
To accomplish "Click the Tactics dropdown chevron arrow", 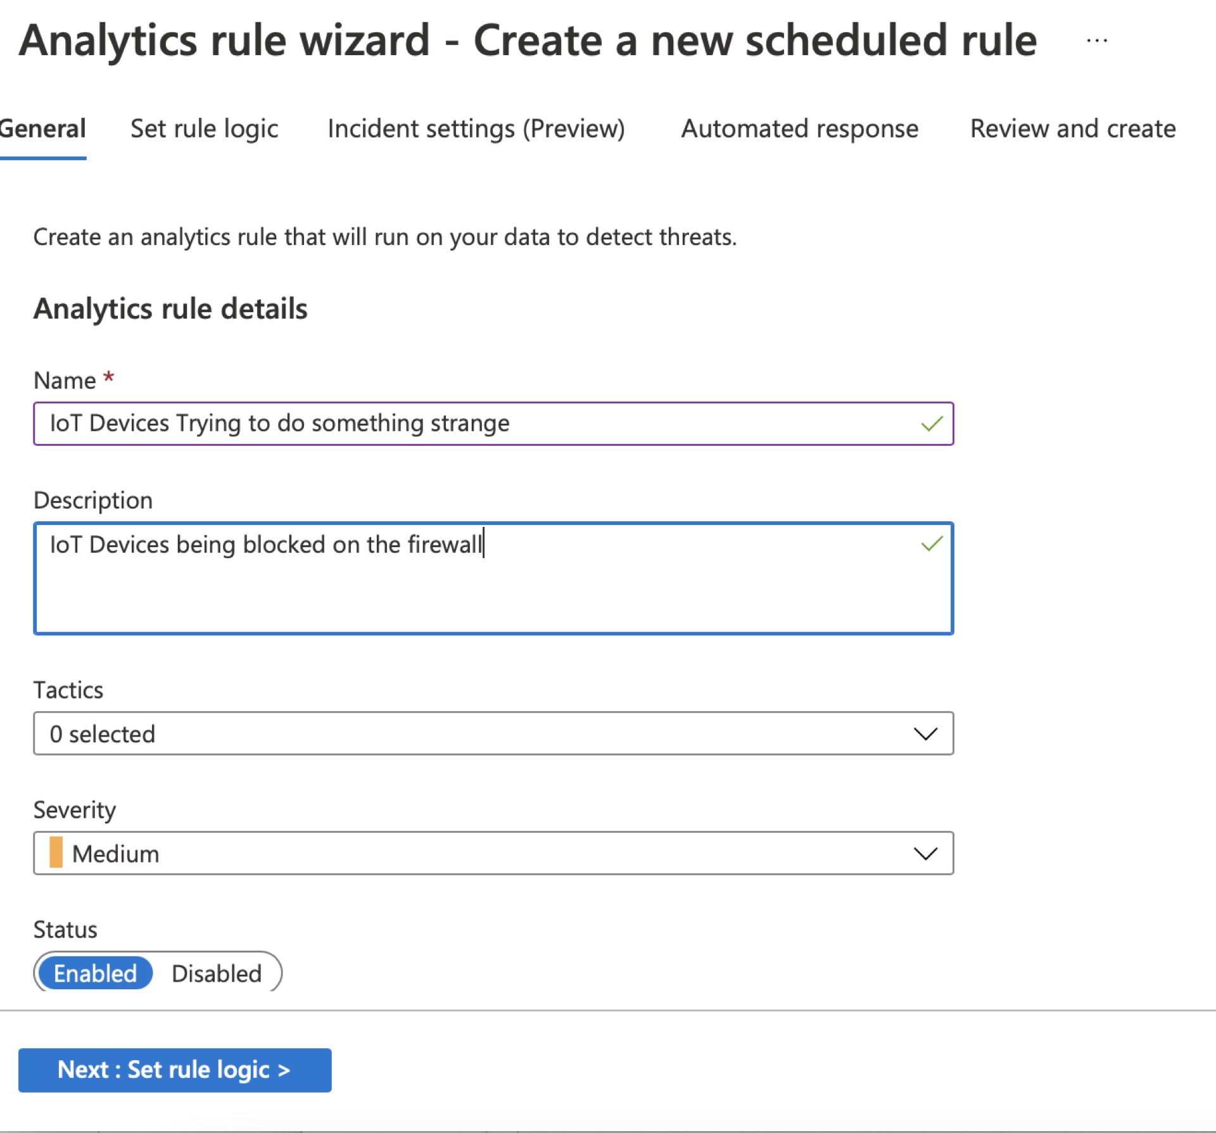I will click(x=925, y=733).
